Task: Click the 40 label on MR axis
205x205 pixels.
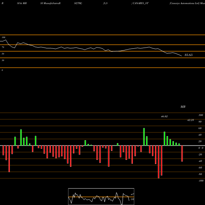Action: coord(200,135)
